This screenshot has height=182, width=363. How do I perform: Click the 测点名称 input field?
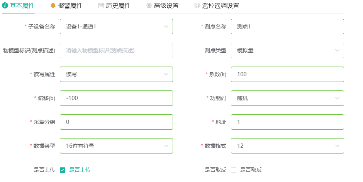(287, 27)
